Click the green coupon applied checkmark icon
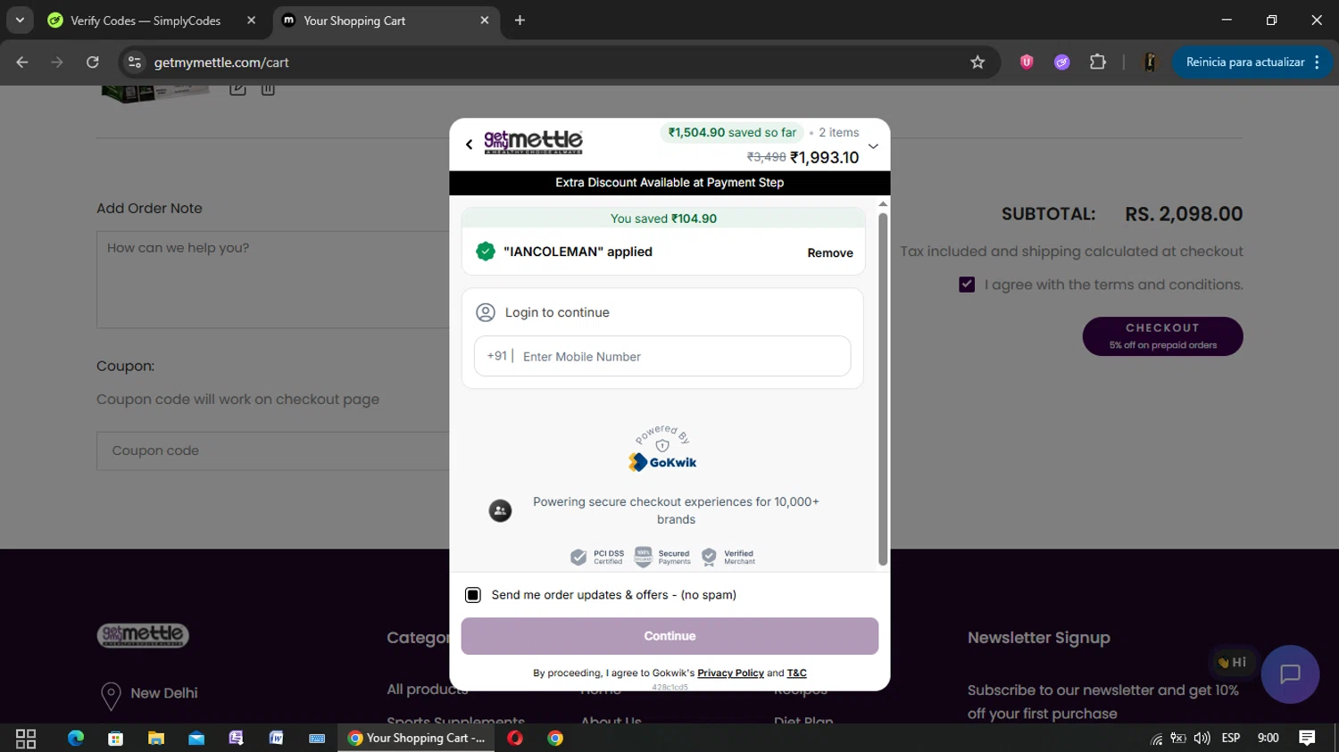1339x752 pixels. pos(486,252)
